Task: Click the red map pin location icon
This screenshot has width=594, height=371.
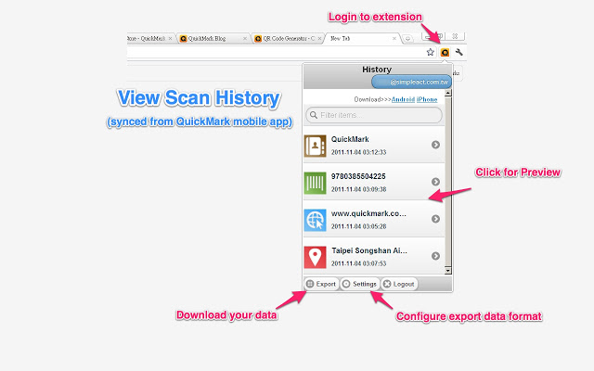Action: point(315,257)
